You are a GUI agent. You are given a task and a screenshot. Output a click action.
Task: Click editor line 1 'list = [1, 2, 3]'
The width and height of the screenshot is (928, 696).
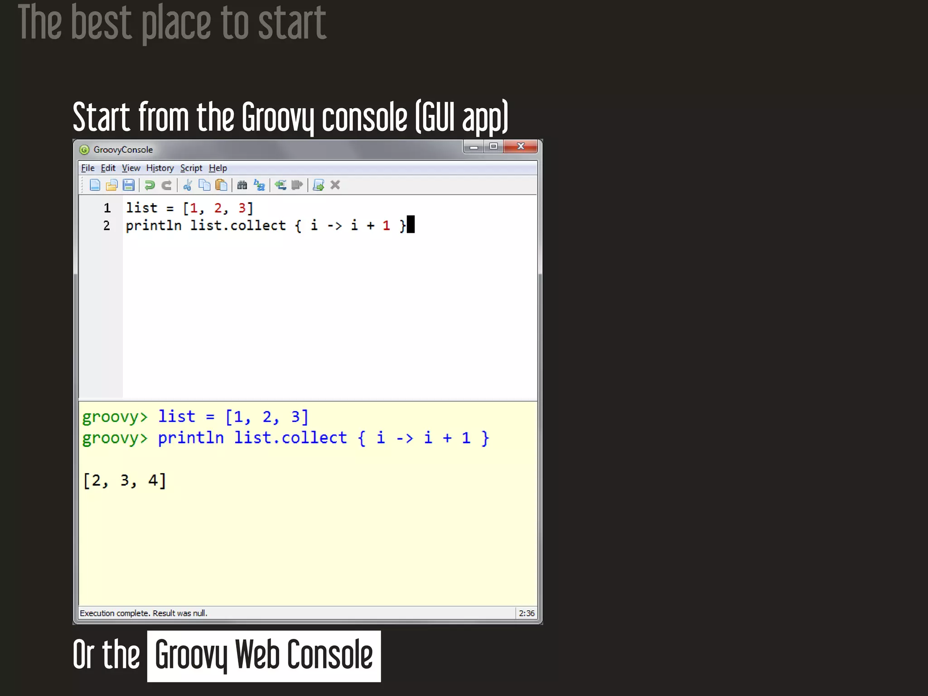pos(189,208)
